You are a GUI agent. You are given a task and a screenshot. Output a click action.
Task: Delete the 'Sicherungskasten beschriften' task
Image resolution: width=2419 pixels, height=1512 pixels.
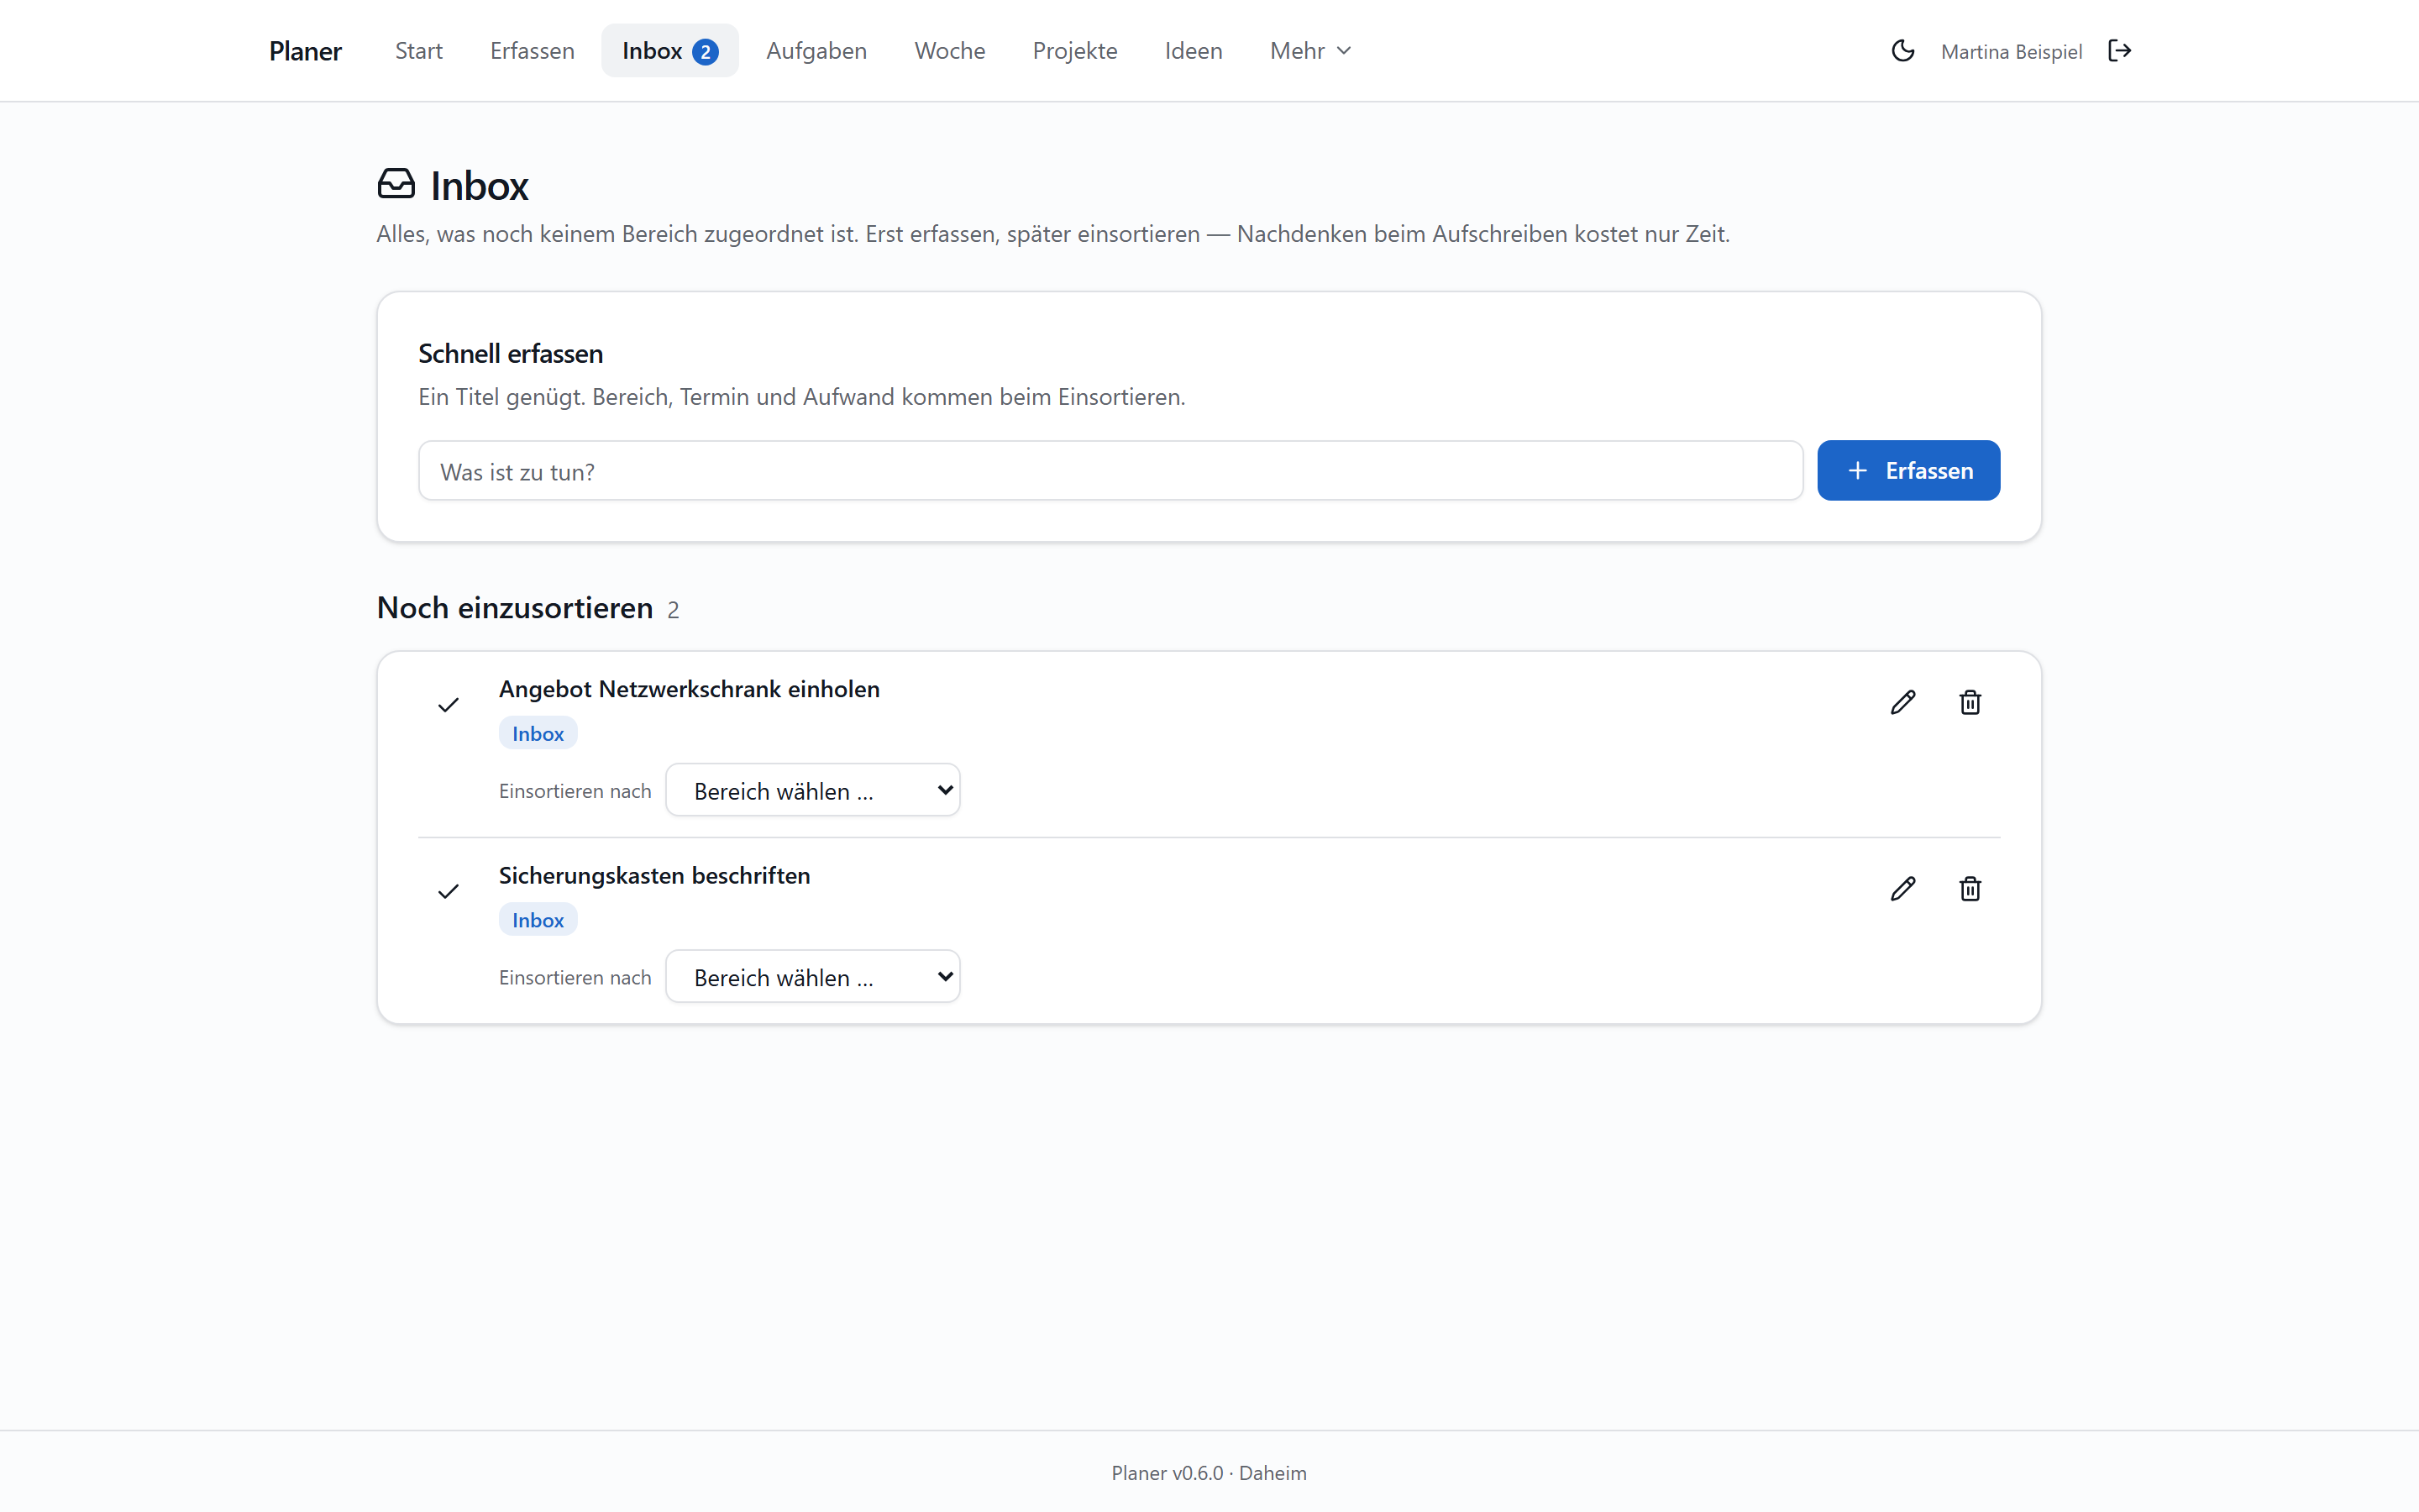[x=1969, y=889]
